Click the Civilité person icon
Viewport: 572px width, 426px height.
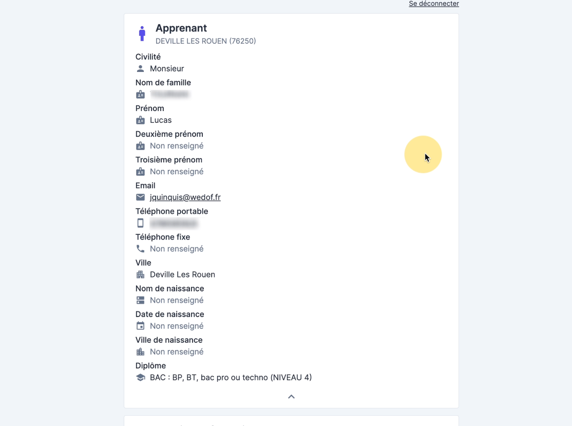tap(140, 68)
